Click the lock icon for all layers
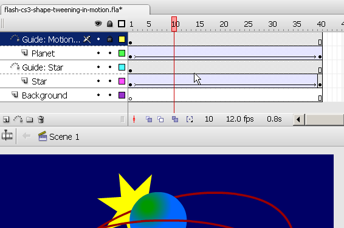 [109, 24]
